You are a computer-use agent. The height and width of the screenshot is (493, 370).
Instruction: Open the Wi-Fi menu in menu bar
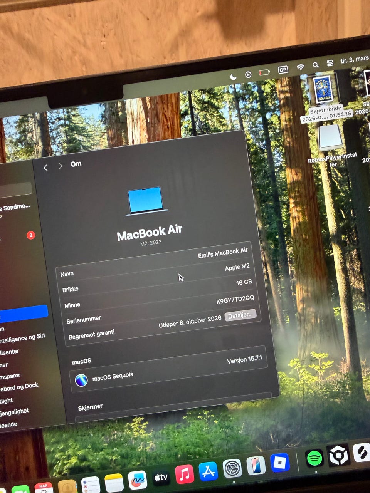click(x=300, y=67)
